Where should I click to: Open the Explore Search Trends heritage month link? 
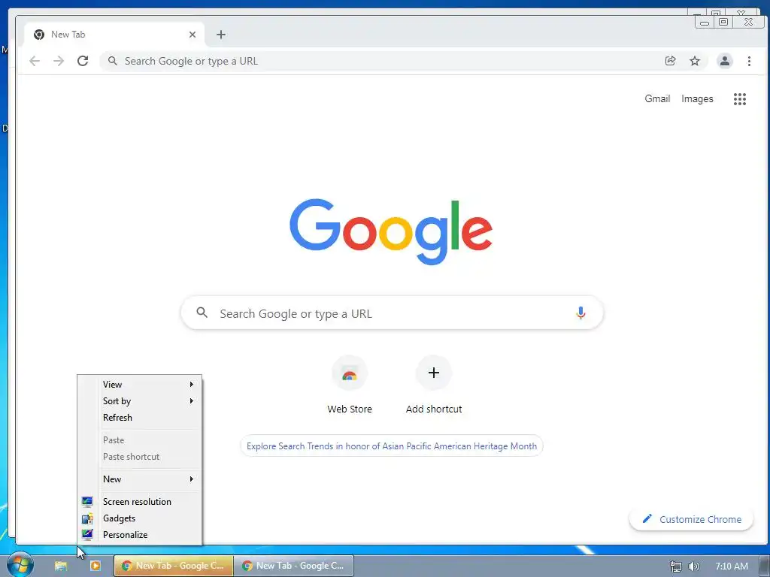pyautogui.click(x=391, y=446)
